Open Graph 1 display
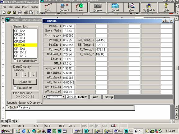The width and height of the screenshot is (179, 134). click(17, 74)
